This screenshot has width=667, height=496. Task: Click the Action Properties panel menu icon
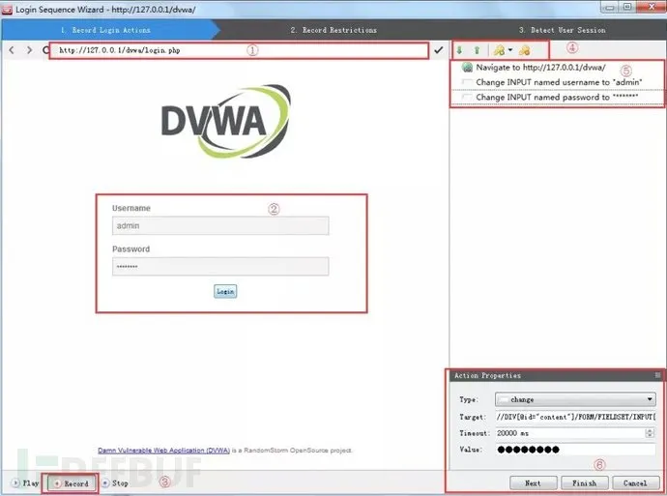click(x=657, y=375)
